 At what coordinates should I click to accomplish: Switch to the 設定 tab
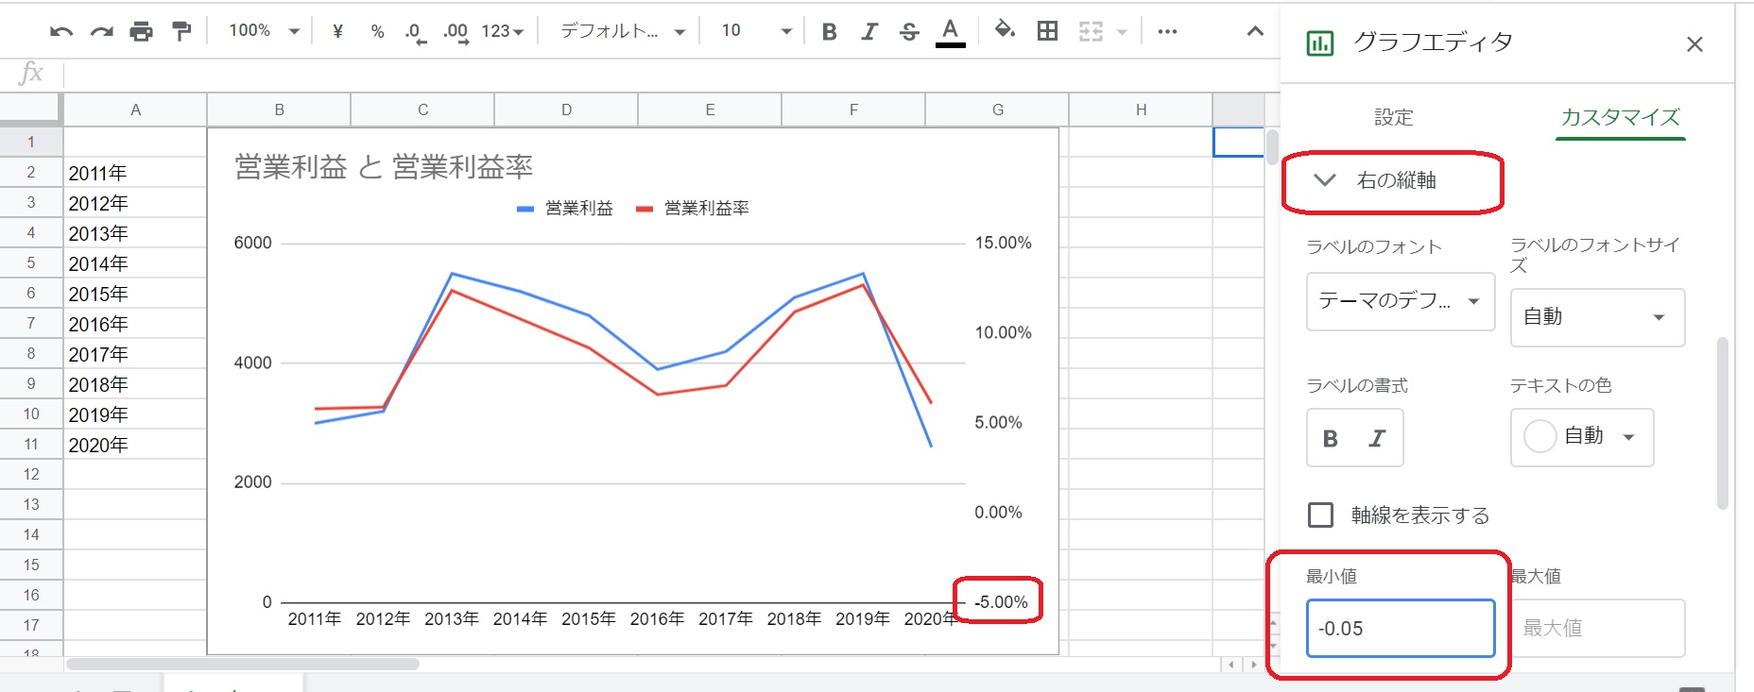(1393, 117)
